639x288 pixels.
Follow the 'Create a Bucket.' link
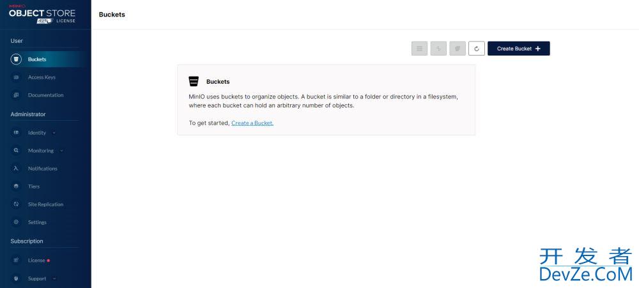tap(252, 123)
